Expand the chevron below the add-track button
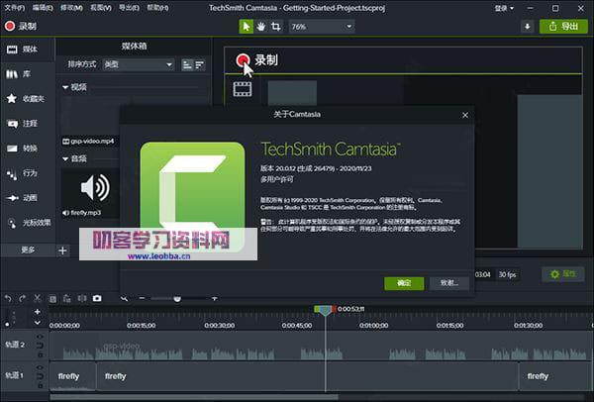594x402 pixels. tap(38, 323)
